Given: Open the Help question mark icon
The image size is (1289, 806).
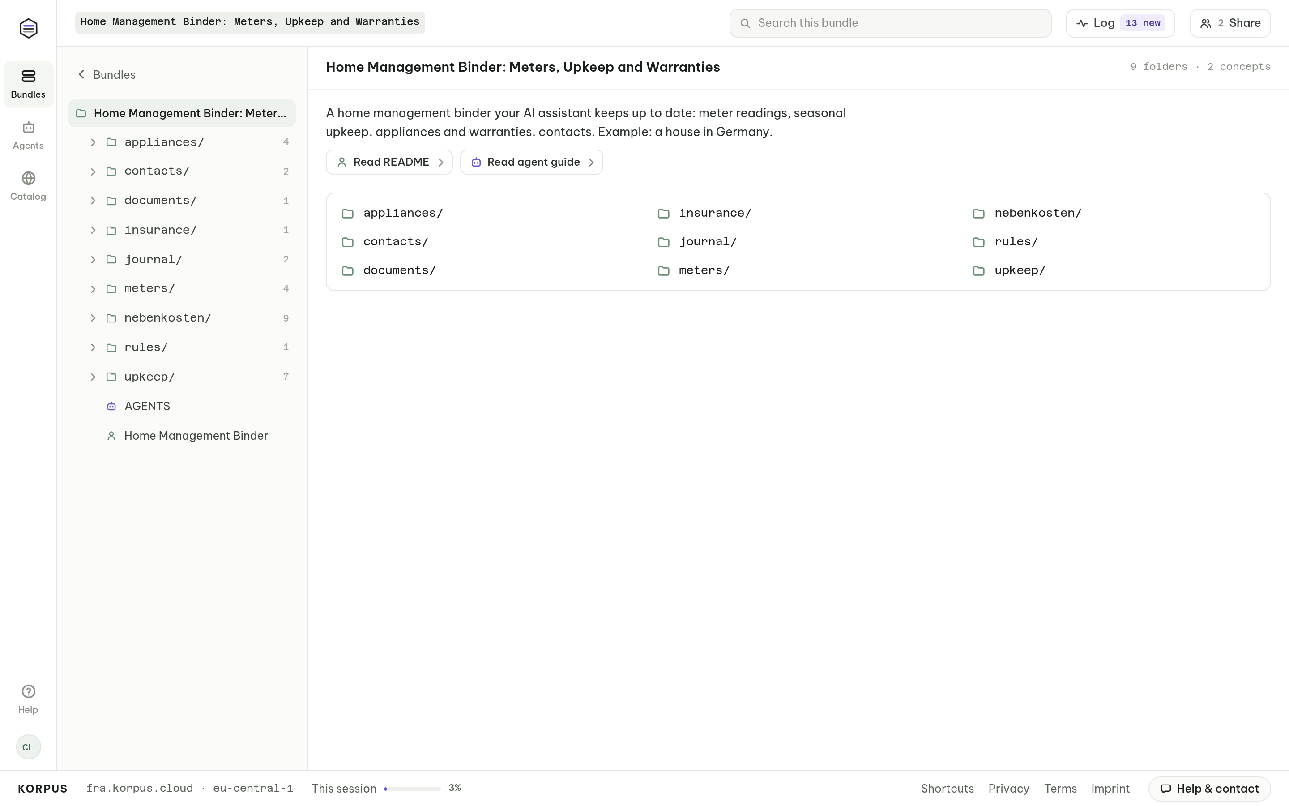Looking at the screenshot, I should [x=28, y=691].
